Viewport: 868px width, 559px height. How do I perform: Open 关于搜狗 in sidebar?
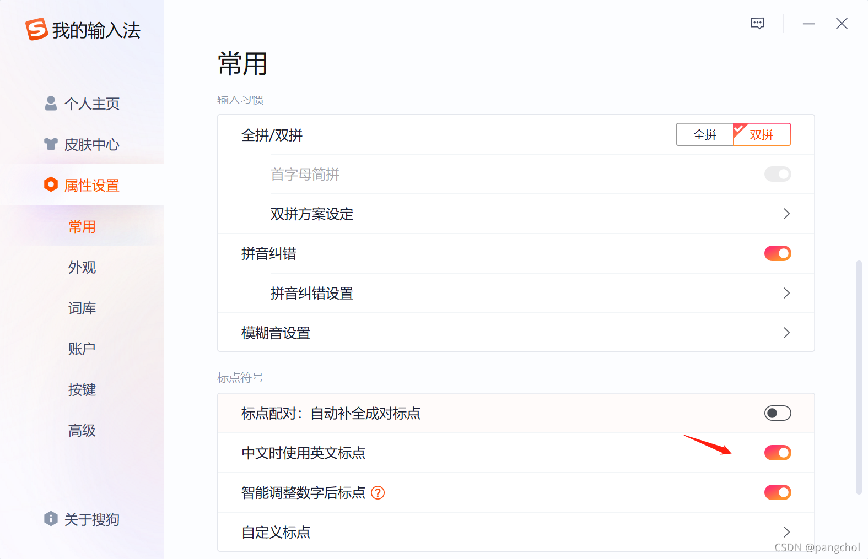pyautogui.click(x=82, y=519)
